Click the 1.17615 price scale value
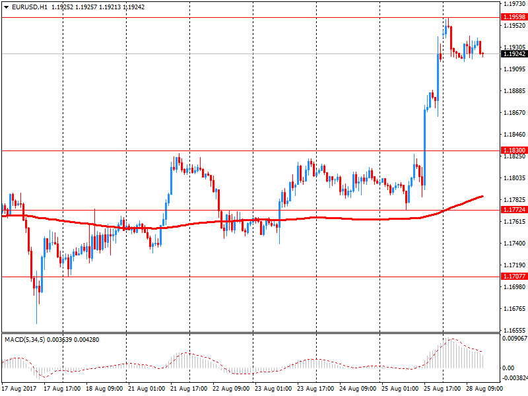This screenshot has height=396, width=528. pos(515,221)
